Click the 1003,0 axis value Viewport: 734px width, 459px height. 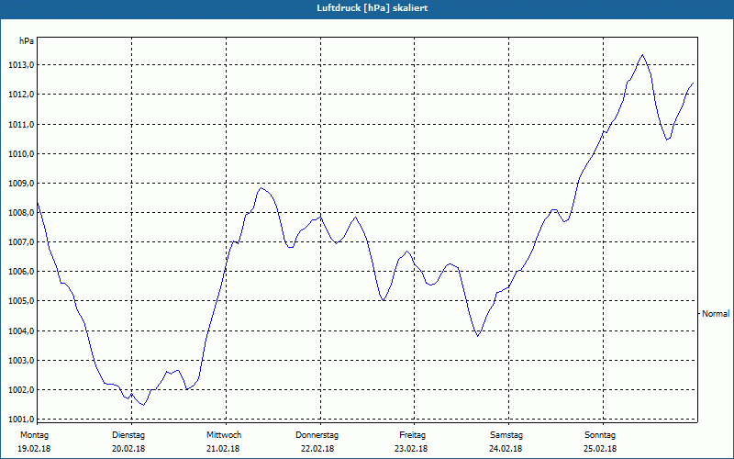pos(21,361)
